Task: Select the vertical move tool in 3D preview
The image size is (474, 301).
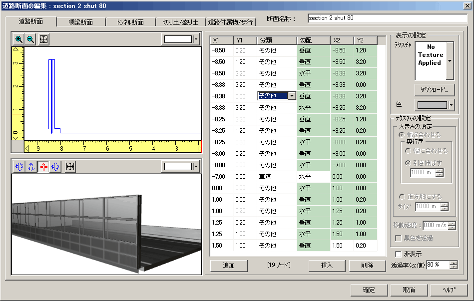Action: [x=31, y=167]
